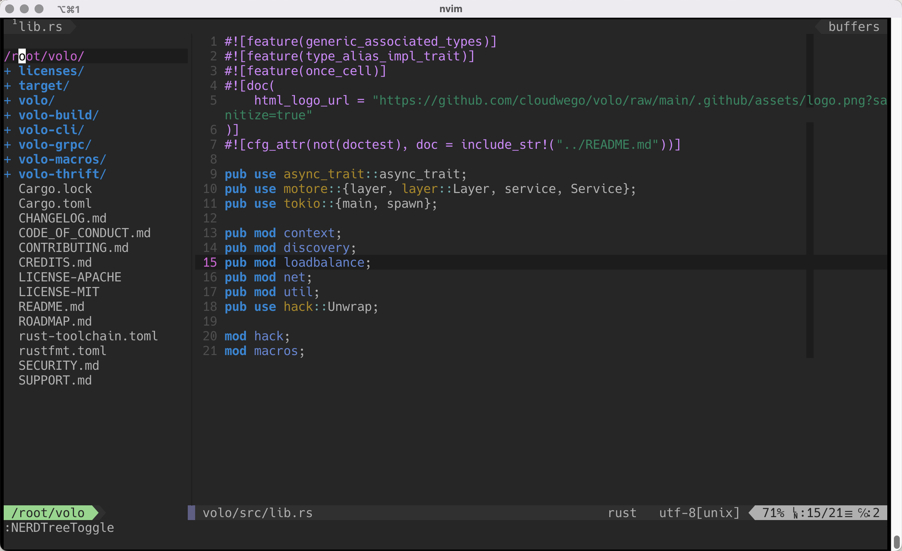Expand the volo-macros/ folder plus marker
Screen dimensions: 902x551
coord(8,159)
